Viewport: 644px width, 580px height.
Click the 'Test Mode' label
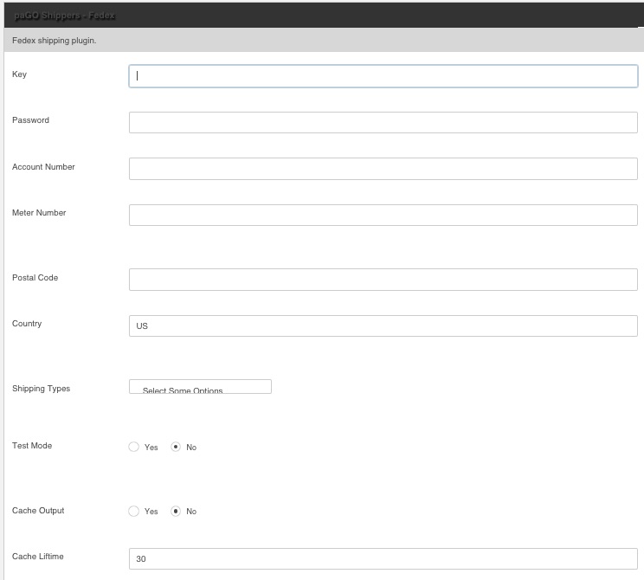pos(32,446)
